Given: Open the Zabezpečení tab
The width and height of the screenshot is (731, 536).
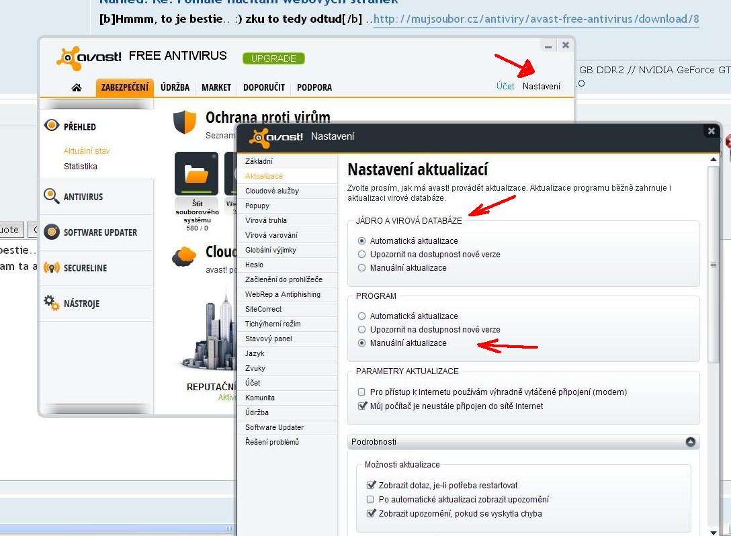Looking at the screenshot, I should click(124, 87).
